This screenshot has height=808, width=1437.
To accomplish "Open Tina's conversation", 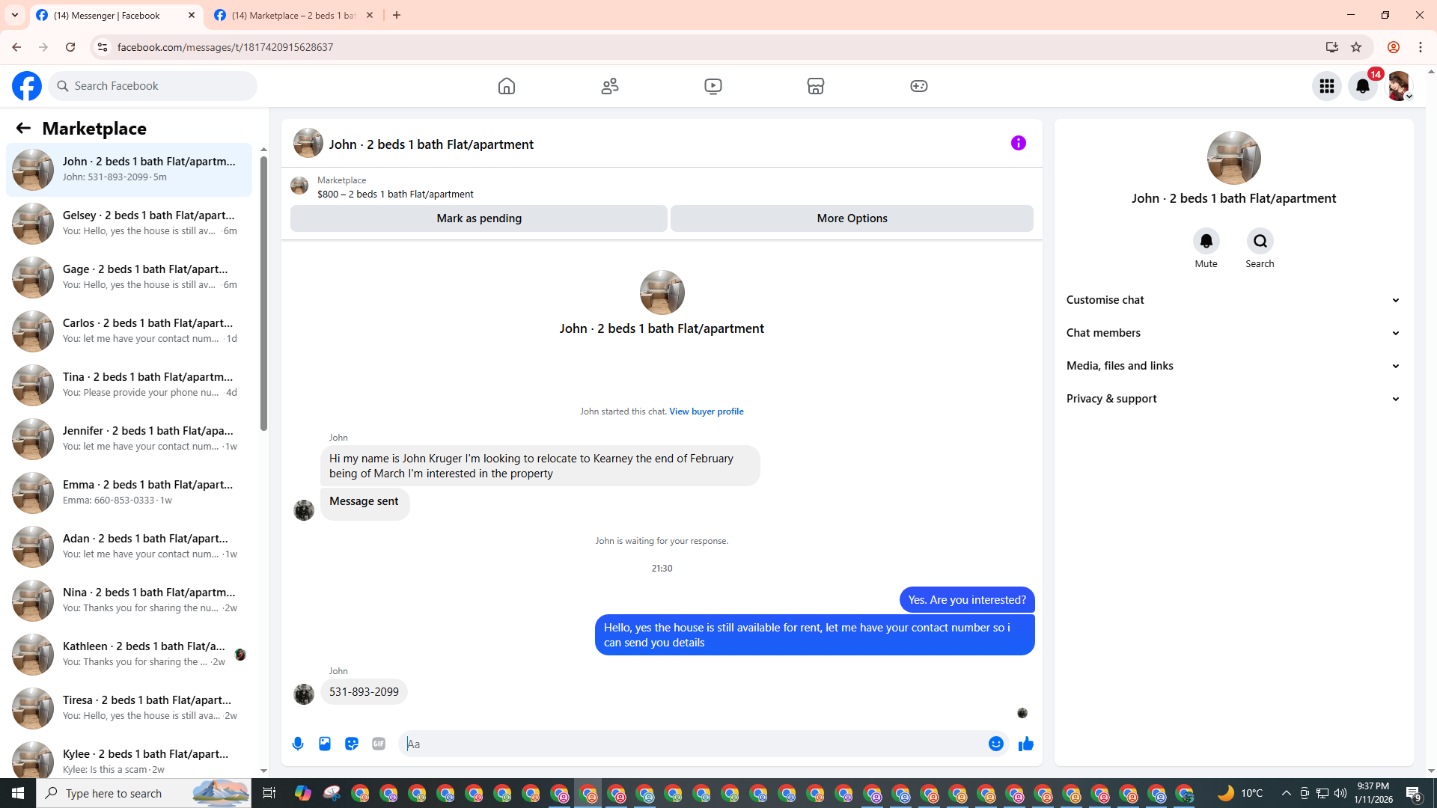I will pyautogui.click(x=129, y=385).
